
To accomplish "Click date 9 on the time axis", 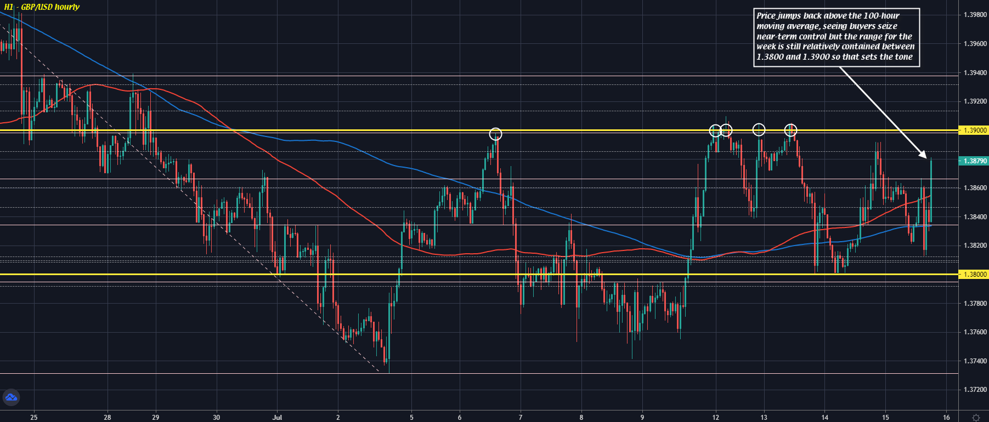I will click(642, 417).
